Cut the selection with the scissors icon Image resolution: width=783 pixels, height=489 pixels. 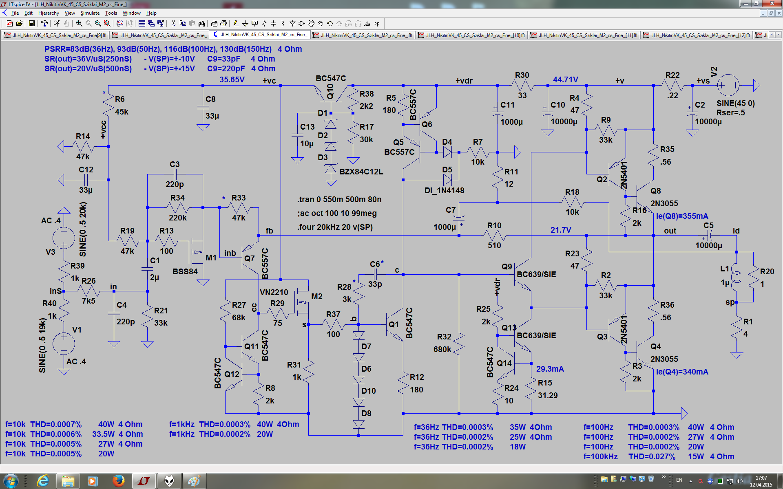pos(173,24)
